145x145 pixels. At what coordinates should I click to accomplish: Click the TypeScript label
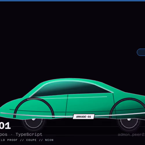(x=29, y=135)
